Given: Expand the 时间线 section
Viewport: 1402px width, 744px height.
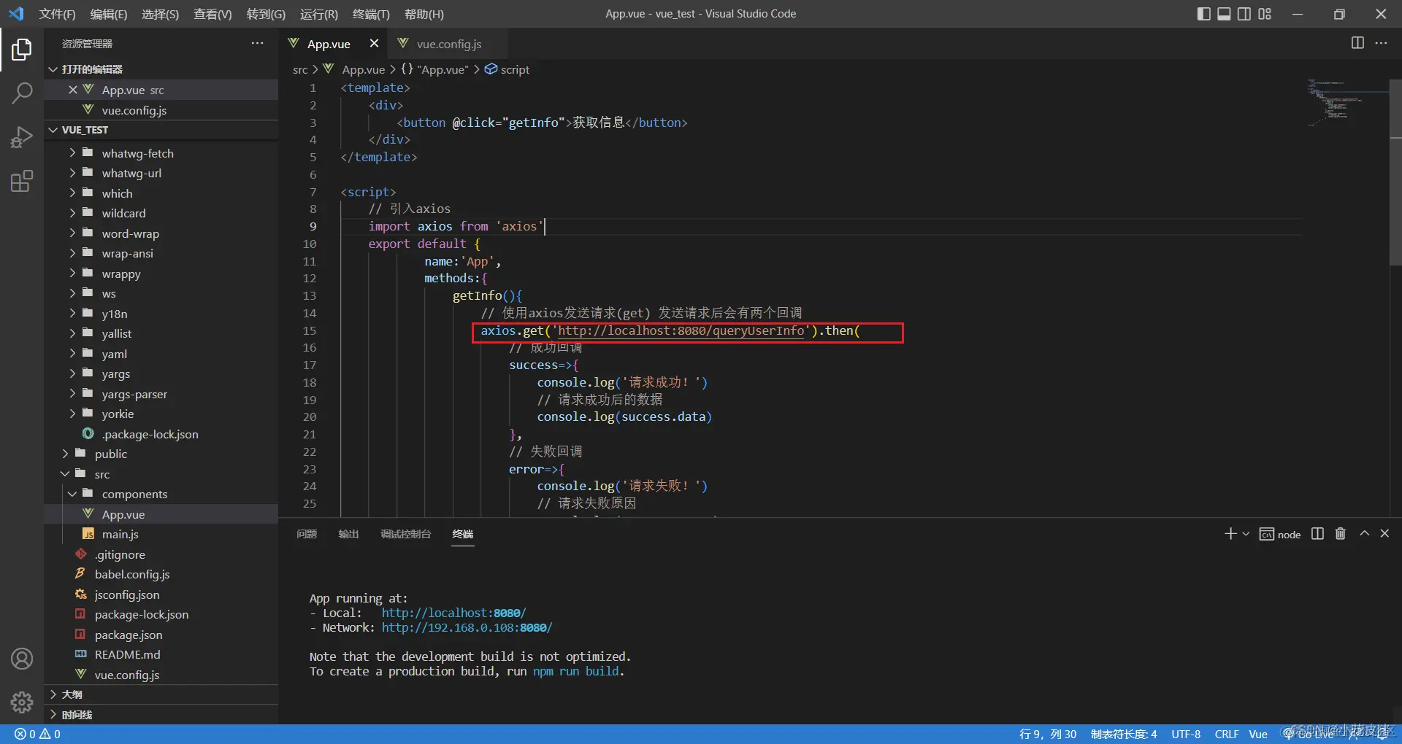Looking at the screenshot, I should (x=161, y=715).
